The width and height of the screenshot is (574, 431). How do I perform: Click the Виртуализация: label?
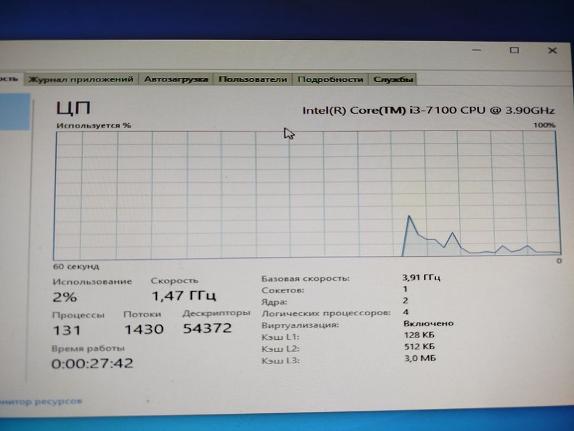coord(300,325)
